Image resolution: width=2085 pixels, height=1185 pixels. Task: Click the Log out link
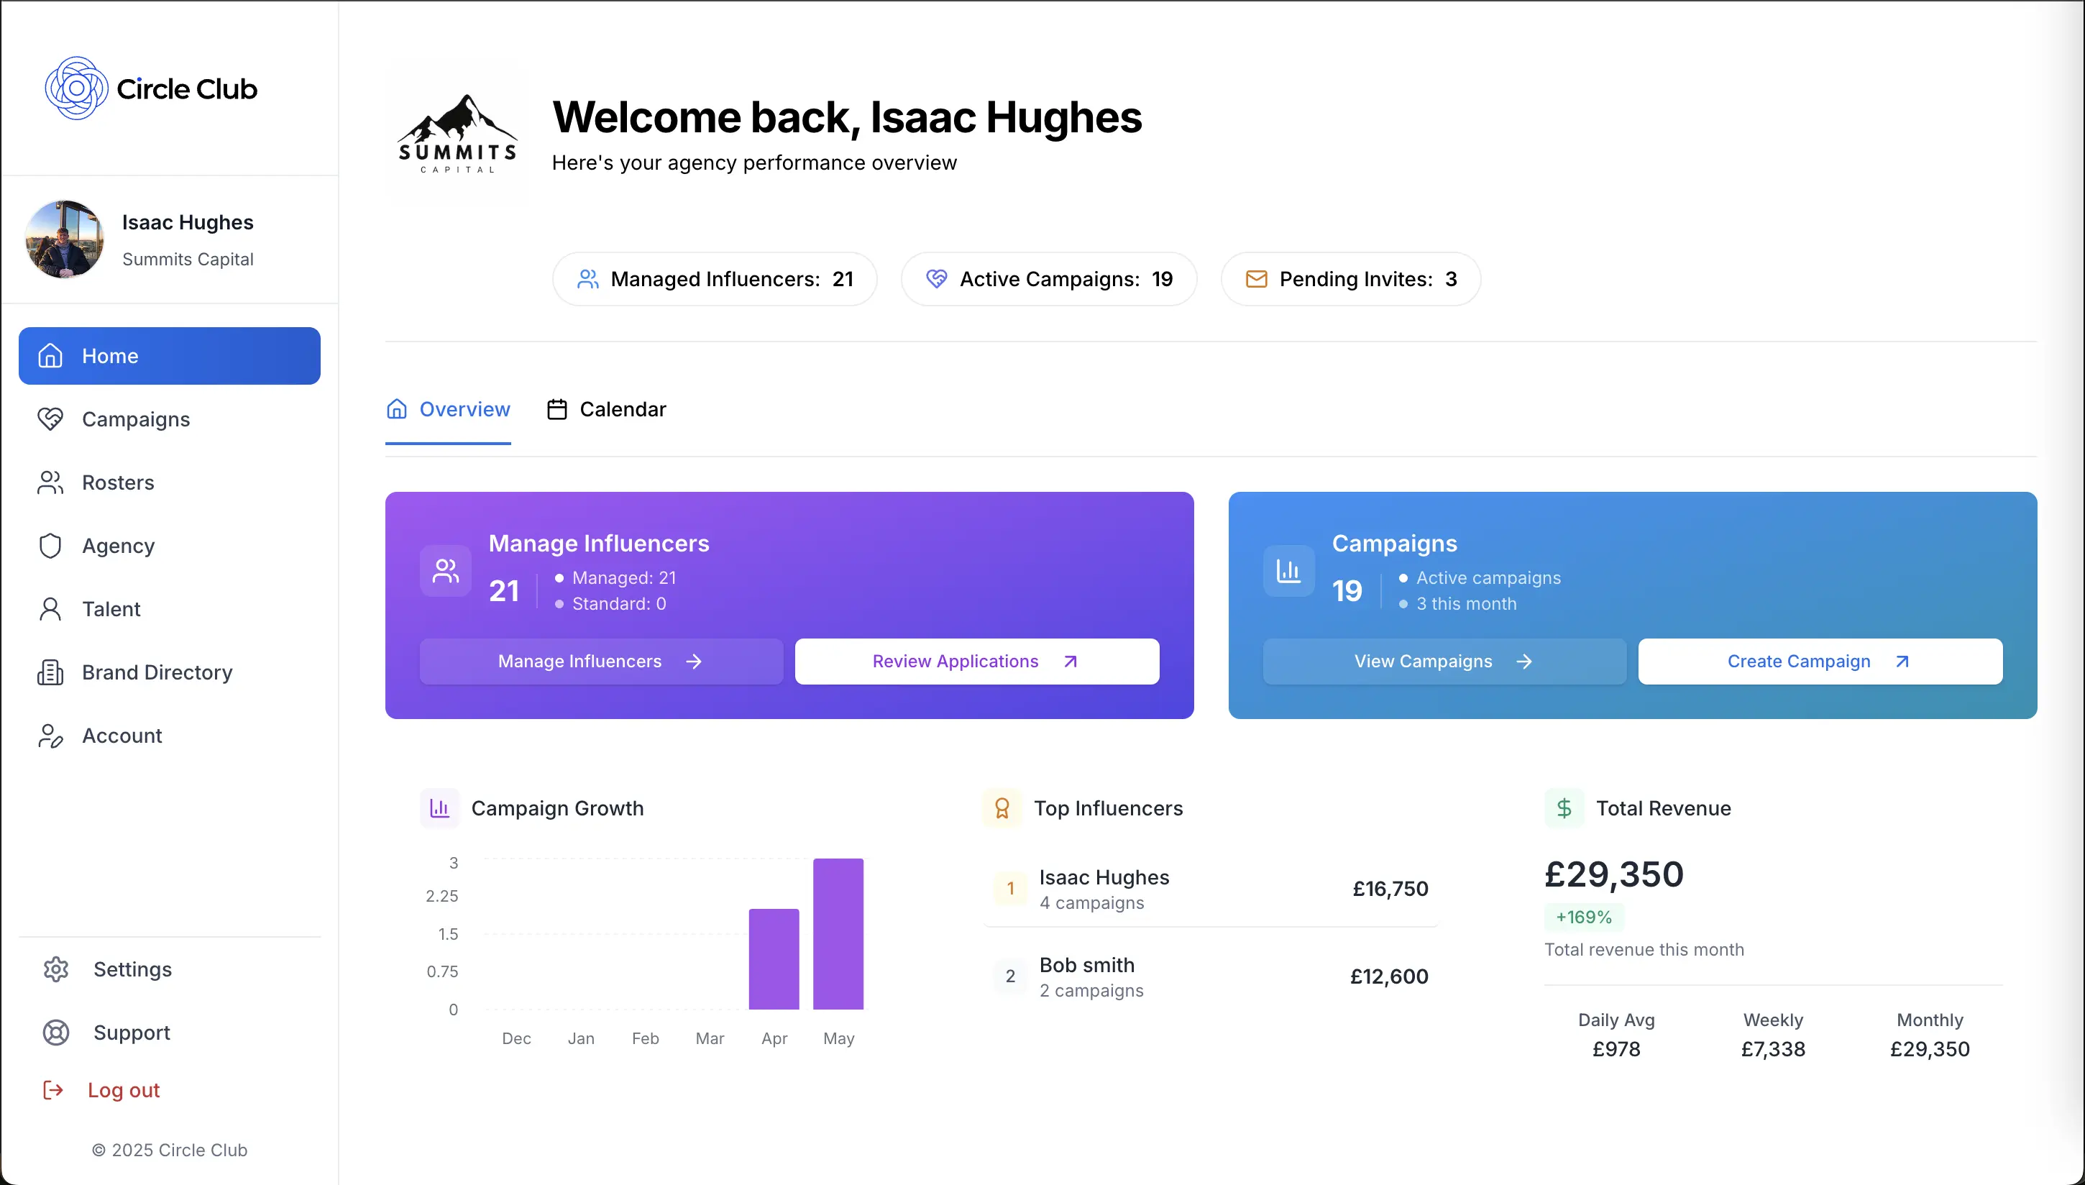pos(123,1091)
